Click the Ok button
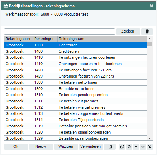Image resolution: width=157 pixels, height=155 pixels. point(16,147)
